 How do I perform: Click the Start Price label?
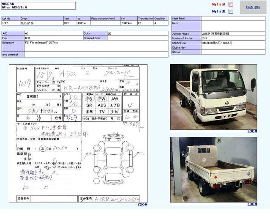tap(186, 19)
